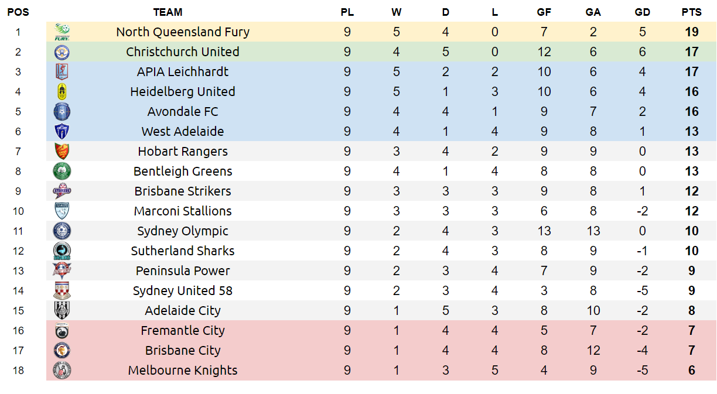
Task: Click the Fremantle City team name
Action: [183, 331]
